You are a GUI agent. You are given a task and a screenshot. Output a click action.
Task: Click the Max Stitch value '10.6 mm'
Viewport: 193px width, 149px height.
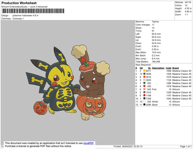156,52
